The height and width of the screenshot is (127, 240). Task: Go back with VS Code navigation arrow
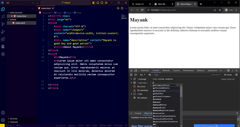33,3
